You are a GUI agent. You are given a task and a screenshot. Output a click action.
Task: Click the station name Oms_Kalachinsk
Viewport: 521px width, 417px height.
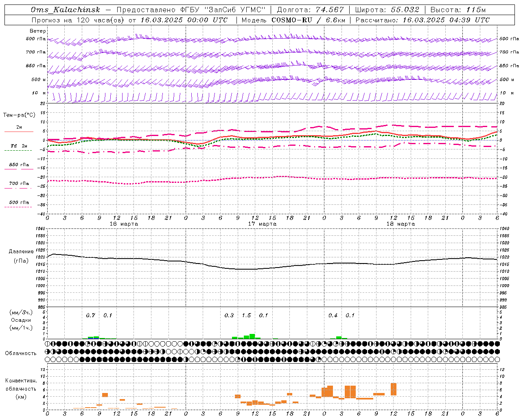[66, 10]
